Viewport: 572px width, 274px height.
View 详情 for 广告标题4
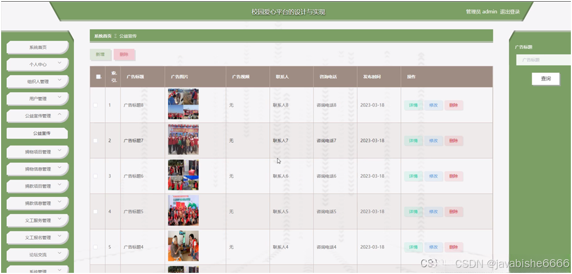[414, 247]
